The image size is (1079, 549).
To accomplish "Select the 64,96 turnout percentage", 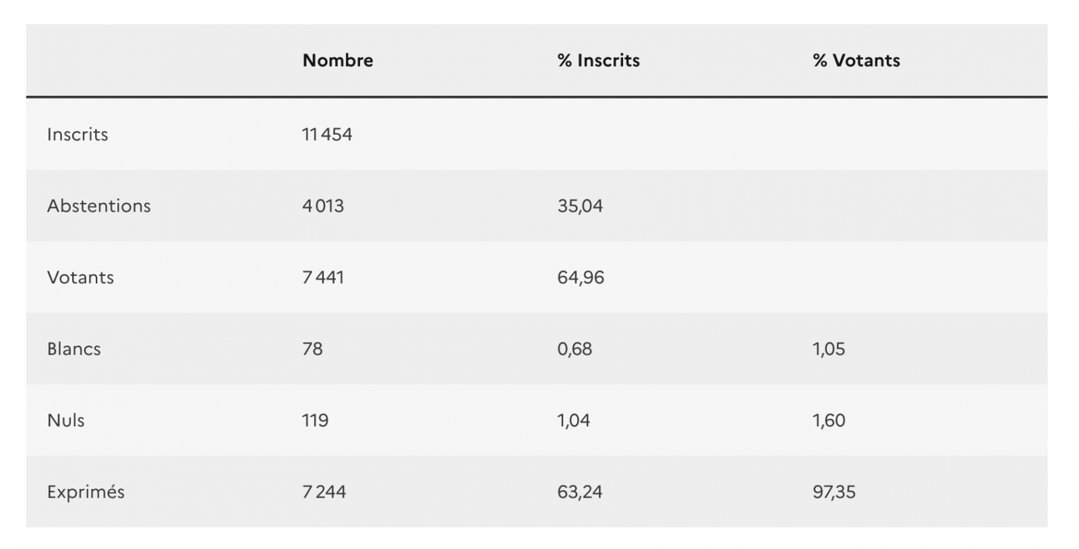I will pyautogui.click(x=581, y=277).
